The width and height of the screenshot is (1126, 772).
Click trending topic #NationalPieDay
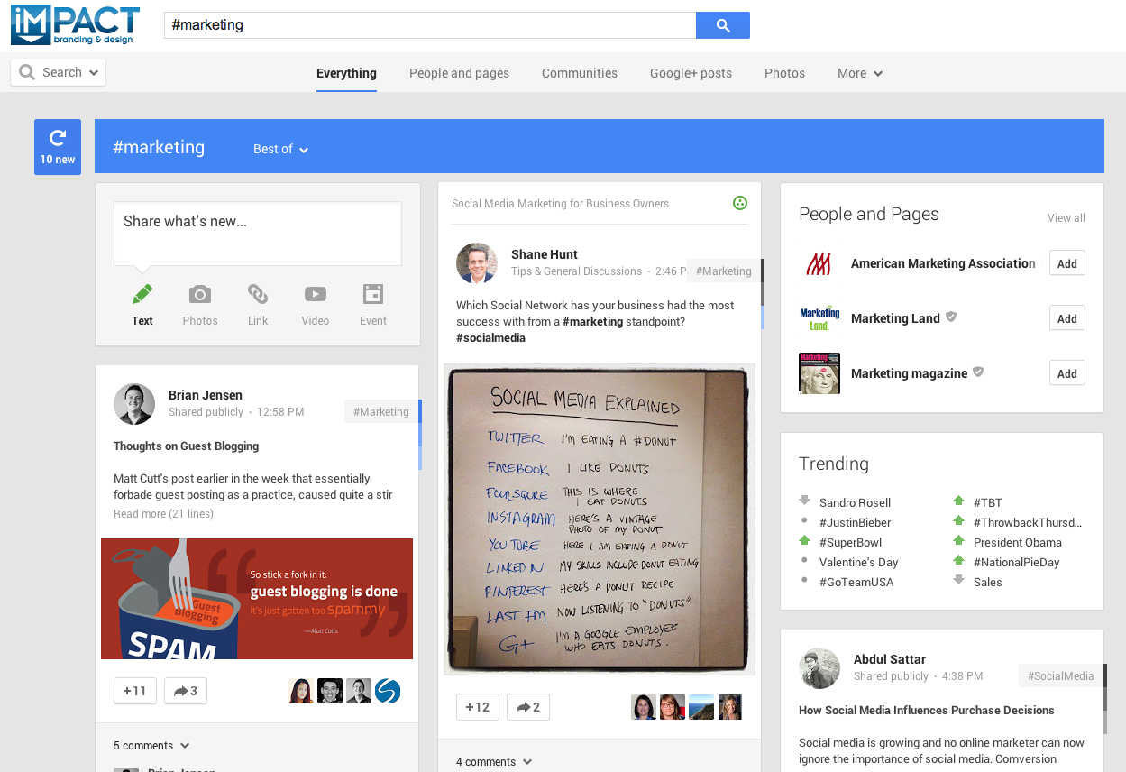(x=1017, y=562)
